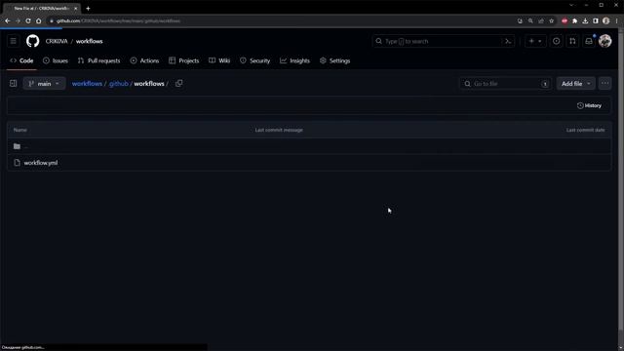Switch to the Projects tab

coord(184,60)
